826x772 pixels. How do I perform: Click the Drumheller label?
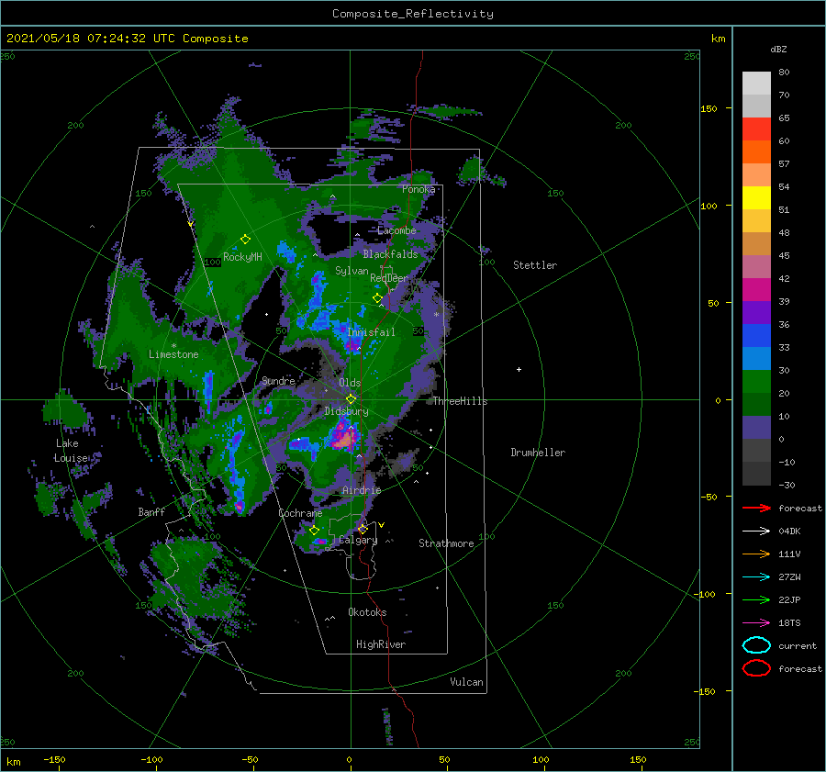click(538, 453)
